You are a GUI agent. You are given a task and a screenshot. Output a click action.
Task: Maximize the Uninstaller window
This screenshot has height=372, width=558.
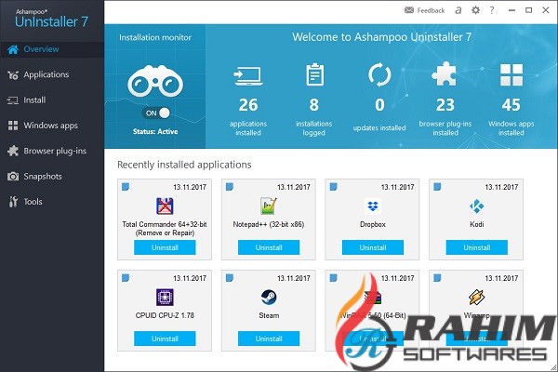point(529,10)
